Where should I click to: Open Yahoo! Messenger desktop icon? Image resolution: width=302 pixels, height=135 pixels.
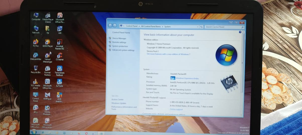click(x=48, y=57)
